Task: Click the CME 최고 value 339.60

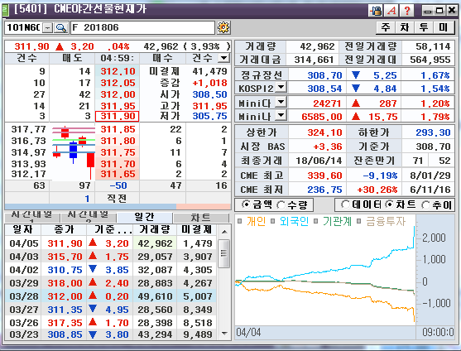Action: [324, 175]
